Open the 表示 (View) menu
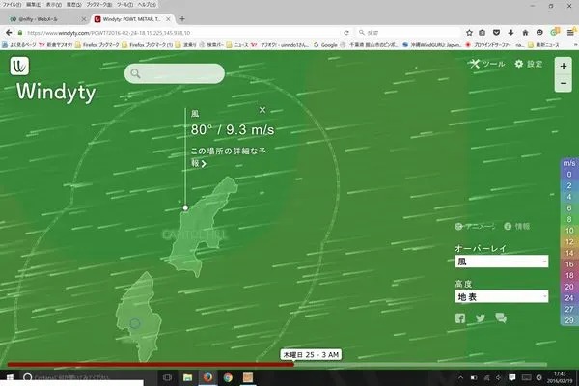Viewport: 579px width, 386px height. point(54,5)
